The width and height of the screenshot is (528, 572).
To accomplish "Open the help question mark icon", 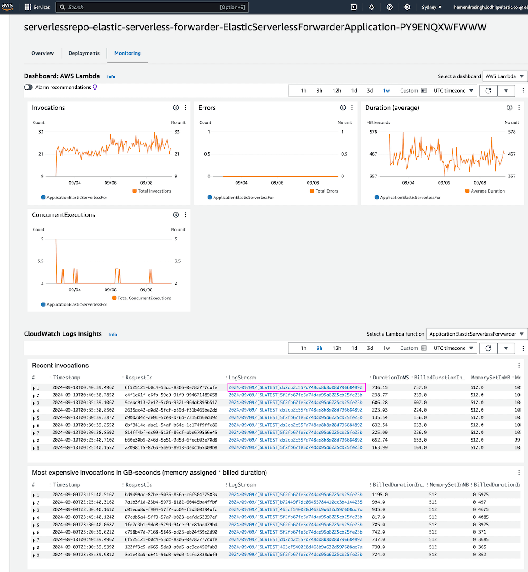I will [x=389, y=7].
